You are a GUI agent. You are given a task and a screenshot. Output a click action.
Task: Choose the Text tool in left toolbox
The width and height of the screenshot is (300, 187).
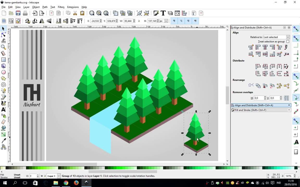(x=3, y=110)
